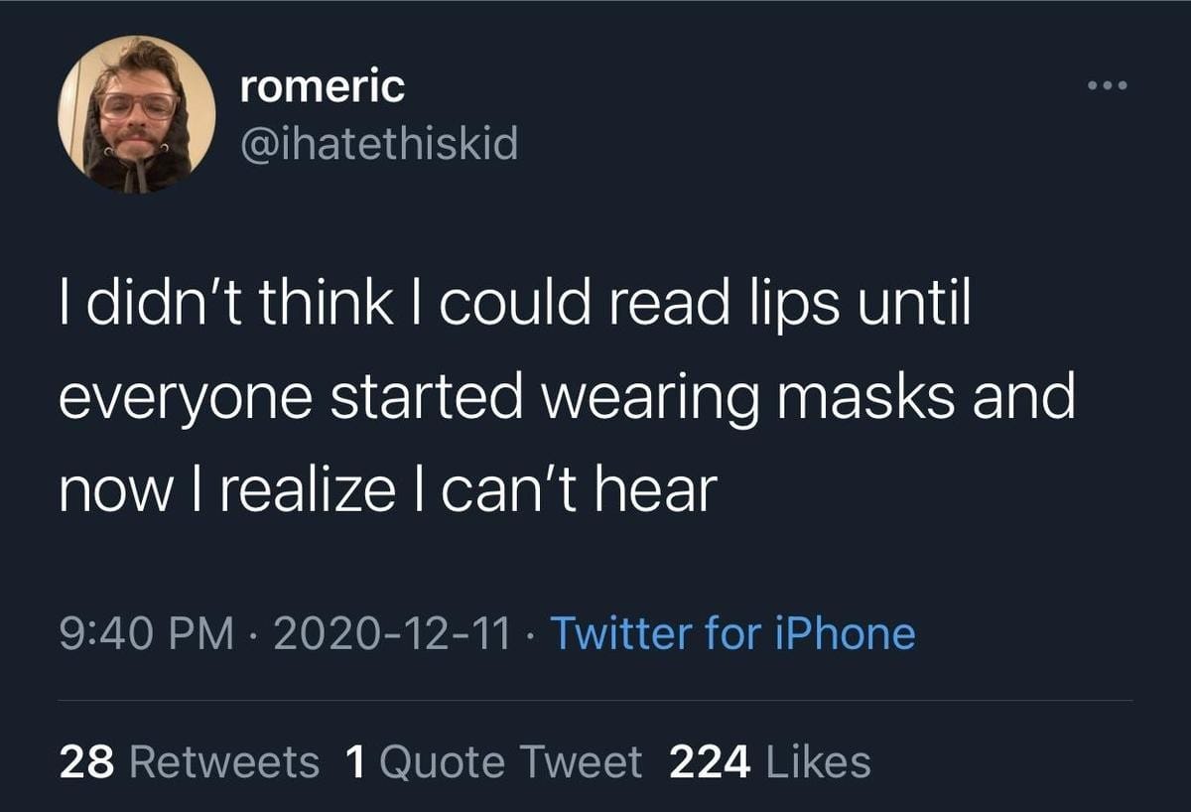1191x812 pixels.
Task: Show the 224 Likes list
Action: click(770, 762)
